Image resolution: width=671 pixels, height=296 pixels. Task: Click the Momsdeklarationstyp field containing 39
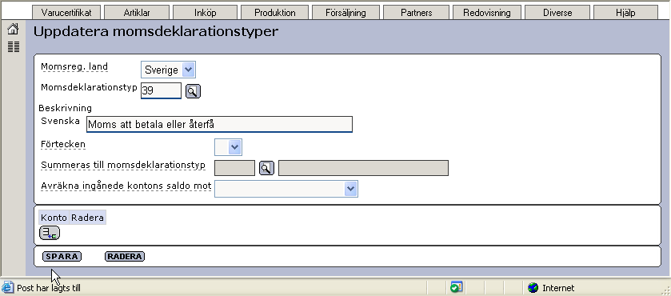(161, 90)
